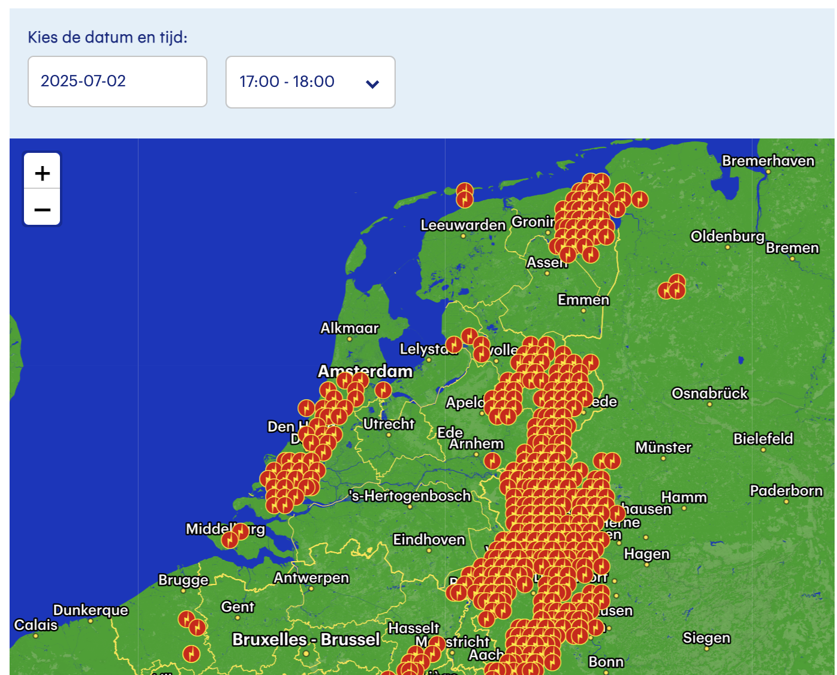The image size is (837, 675).
Task: Click the Bruxelles - Brussel label
Action: pyautogui.click(x=306, y=640)
